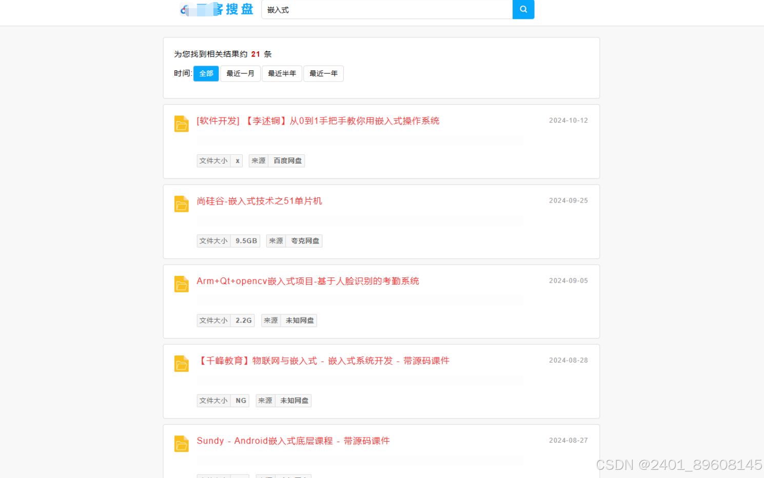
Task: Click the folder icon for 千峰教育物联网 result
Action: (181, 363)
